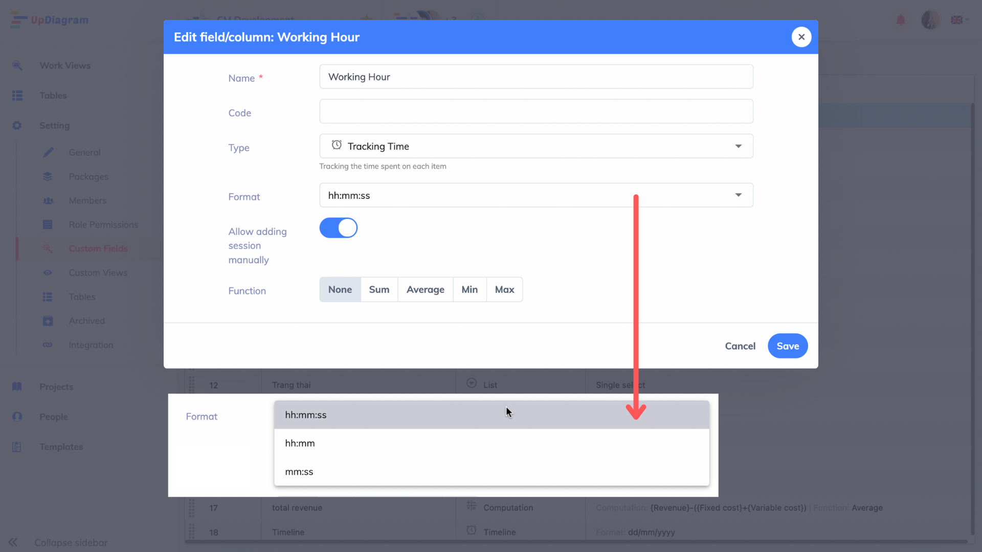This screenshot has width=982, height=552.
Task: Collapse the sidebar using chevron icon
Action: tap(13, 542)
